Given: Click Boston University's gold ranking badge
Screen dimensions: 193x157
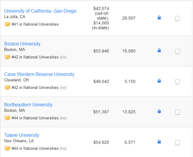Looking at the screenshot, I should click(8, 57).
